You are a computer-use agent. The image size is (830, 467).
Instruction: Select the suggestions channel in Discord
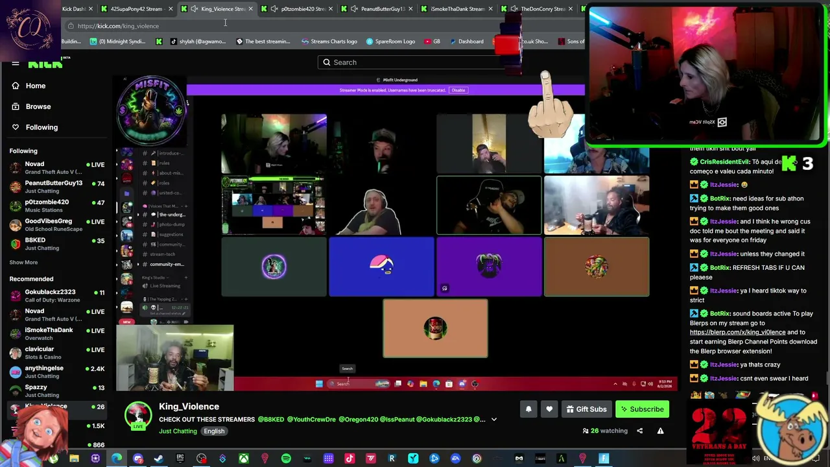(171, 234)
